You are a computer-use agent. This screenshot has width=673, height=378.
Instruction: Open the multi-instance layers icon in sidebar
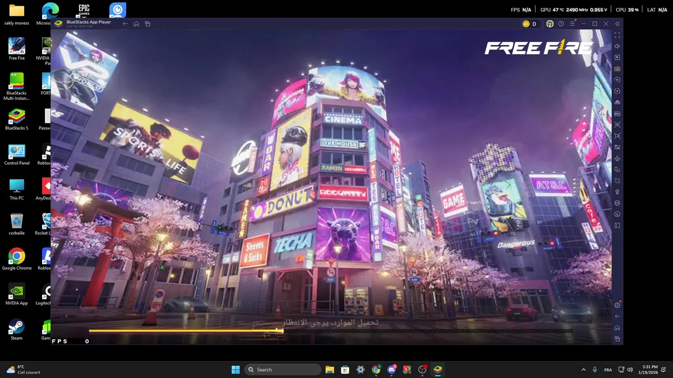(x=617, y=203)
